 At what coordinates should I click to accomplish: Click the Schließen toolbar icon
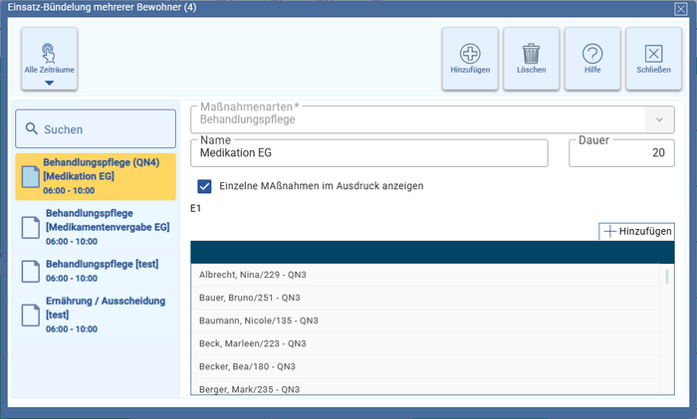pyautogui.click(x=653, y=54)
